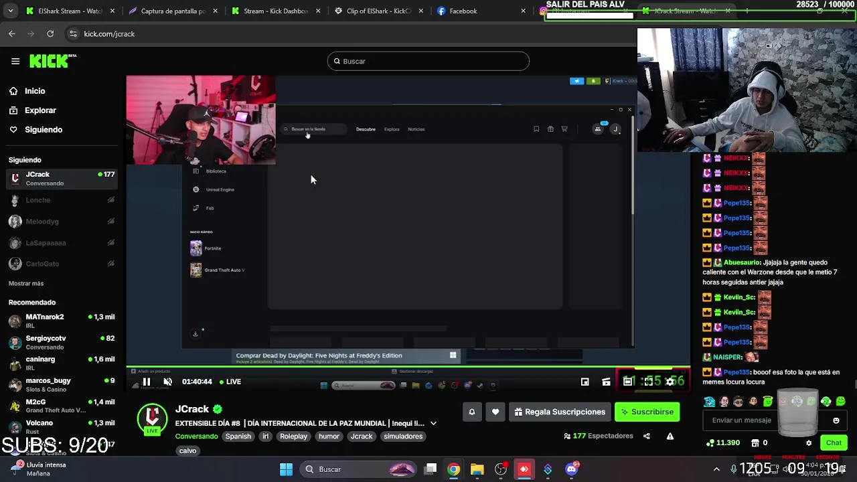Open recommended channel M2cG
The width and height of the screenshot is (857, 482).
pos(62,406)
